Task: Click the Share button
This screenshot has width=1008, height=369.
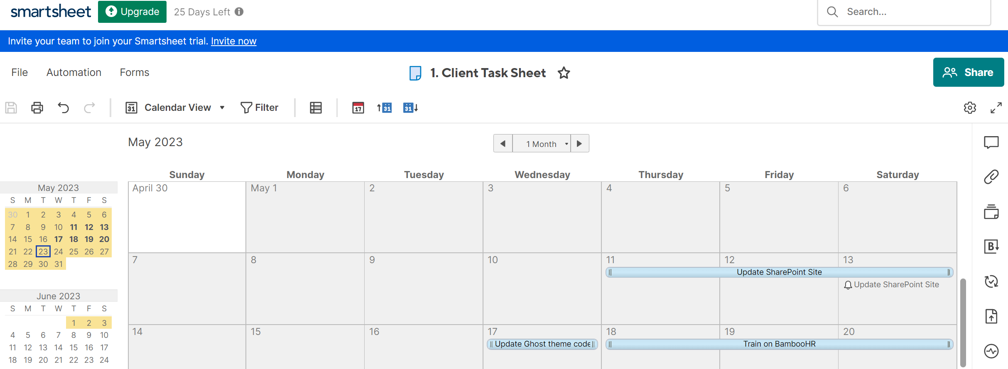Action: point(968,72)
